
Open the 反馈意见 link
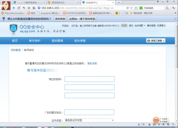coord(161,25)
